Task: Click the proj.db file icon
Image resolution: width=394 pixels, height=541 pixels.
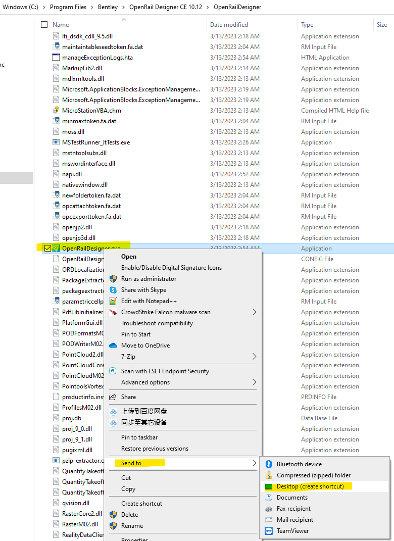Action: [x=56, y=418]
